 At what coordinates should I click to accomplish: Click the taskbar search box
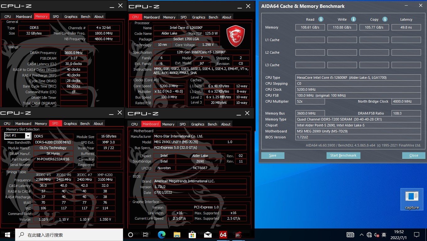point(69,235)
